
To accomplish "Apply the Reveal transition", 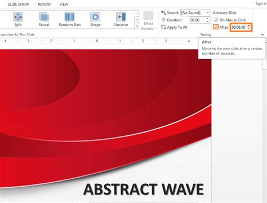I will (x=44, y=20).
